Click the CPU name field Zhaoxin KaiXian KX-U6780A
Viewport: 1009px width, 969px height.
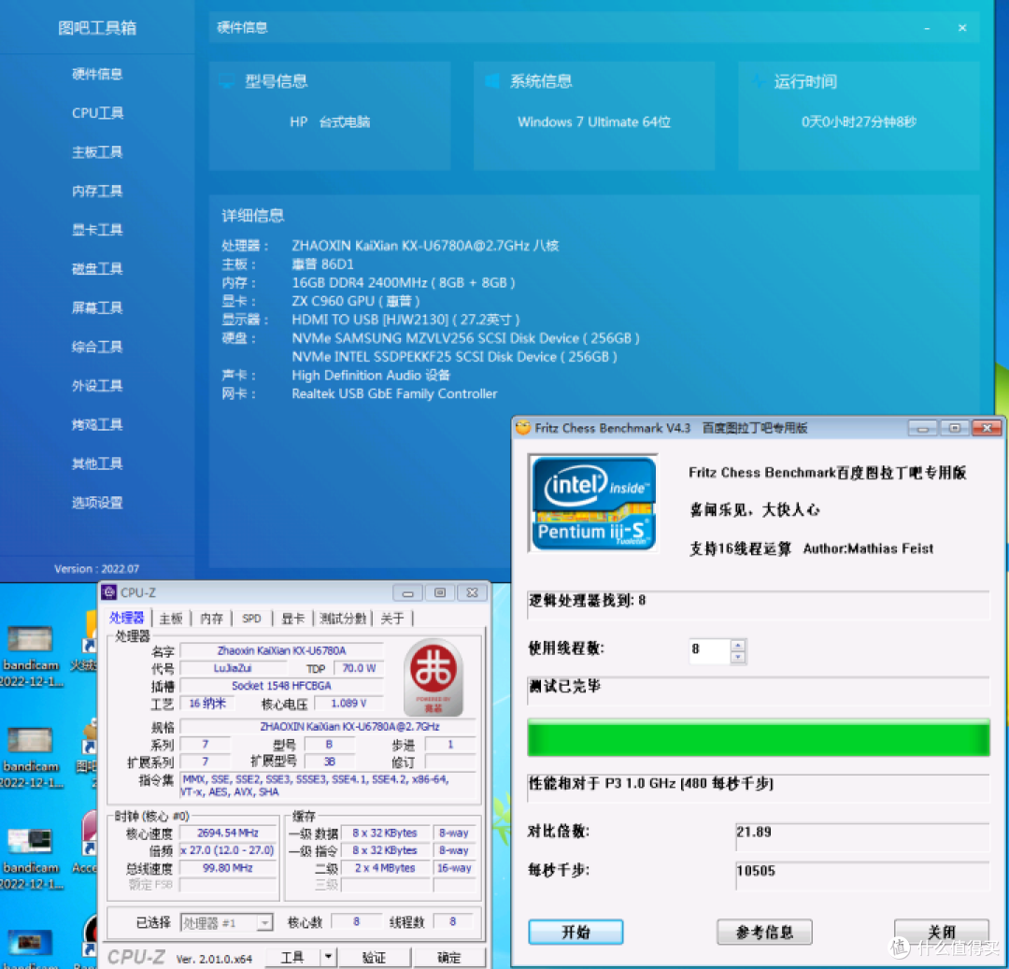(x=282, y=650)
